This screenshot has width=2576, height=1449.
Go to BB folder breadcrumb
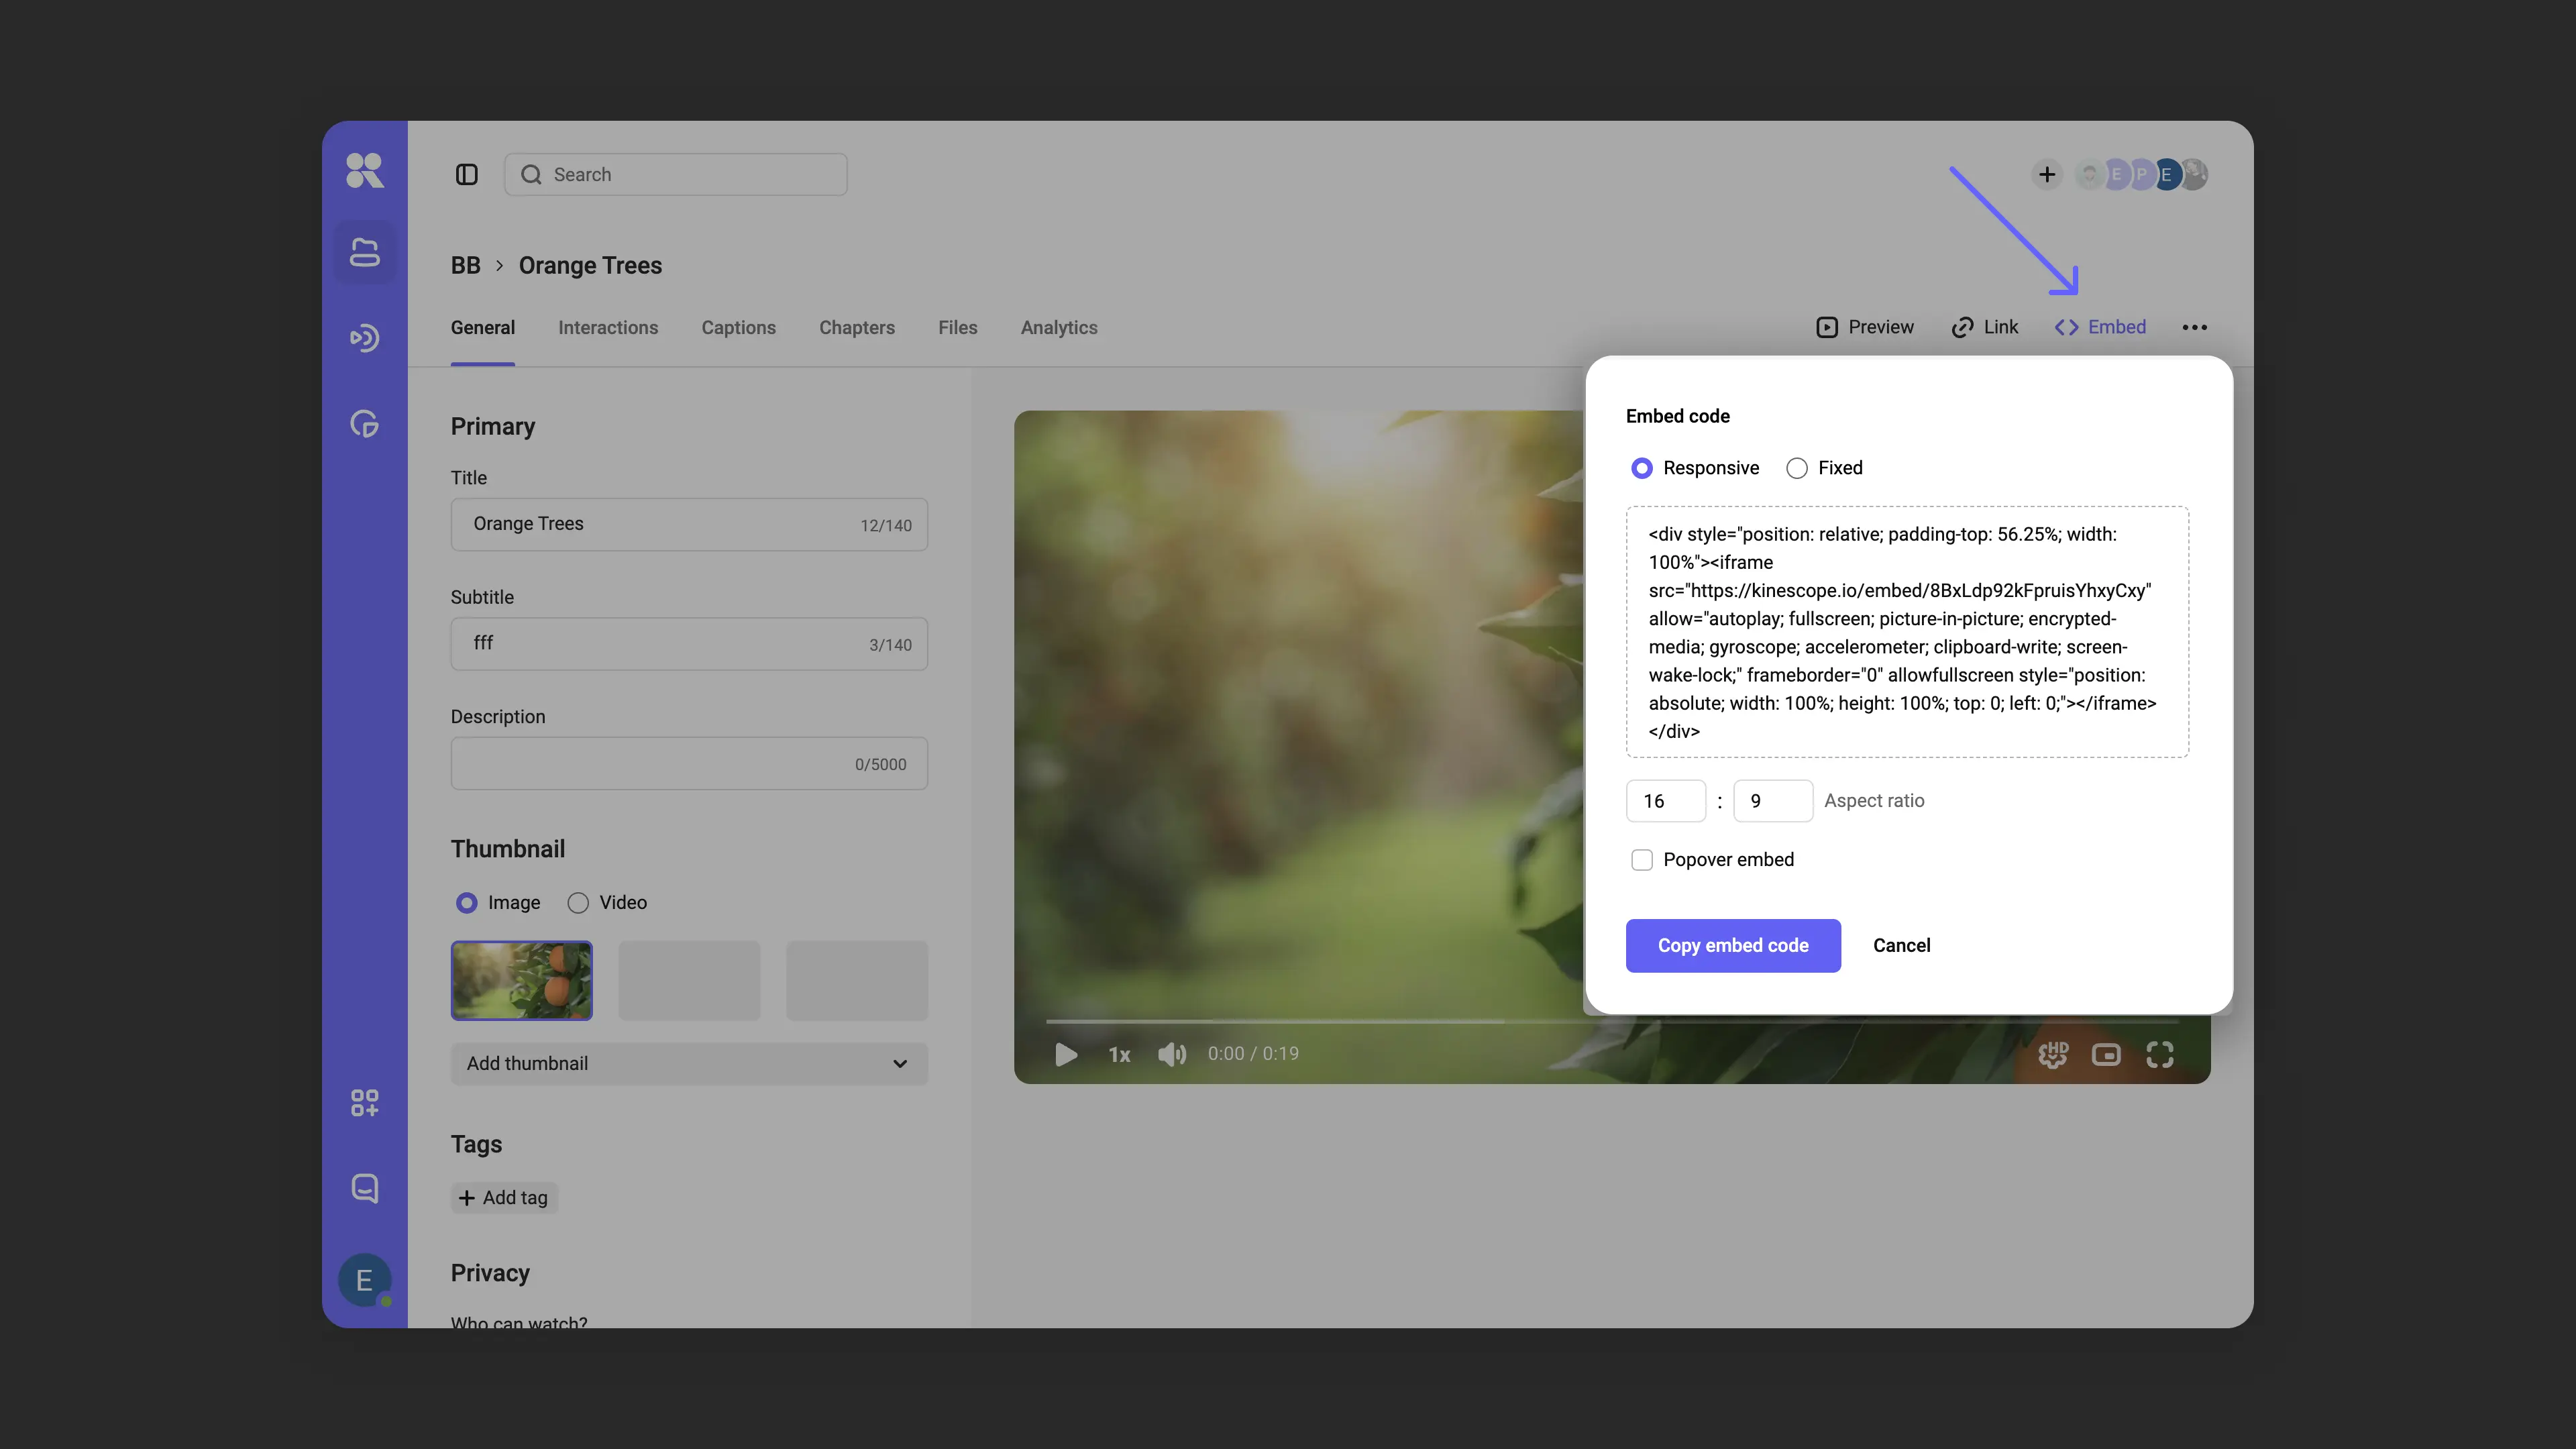[465, 266]
